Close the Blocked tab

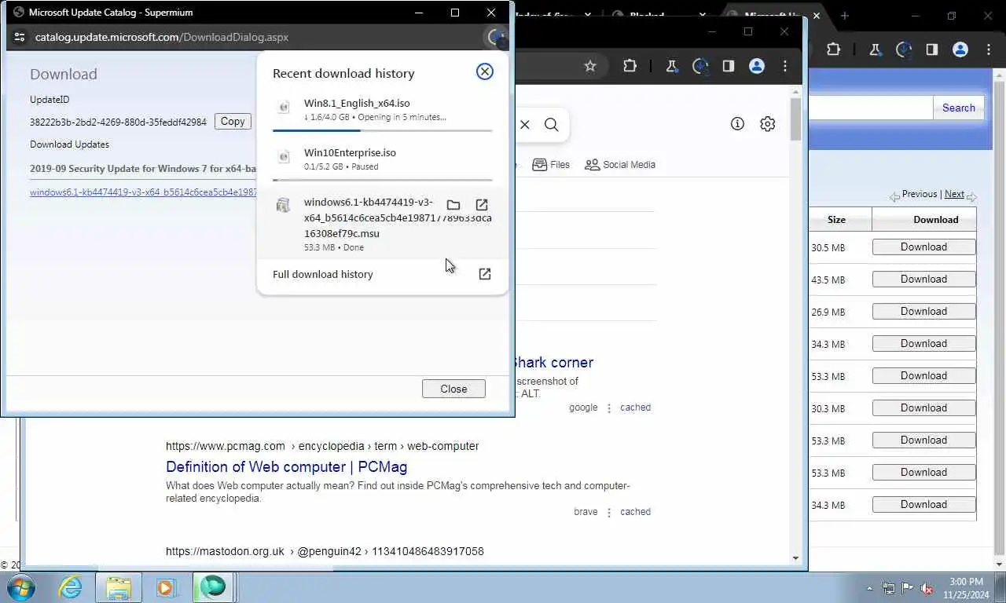click(703, 15)
